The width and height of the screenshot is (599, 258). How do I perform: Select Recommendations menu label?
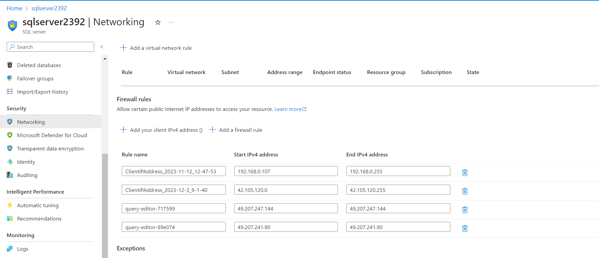coord(39,218)
